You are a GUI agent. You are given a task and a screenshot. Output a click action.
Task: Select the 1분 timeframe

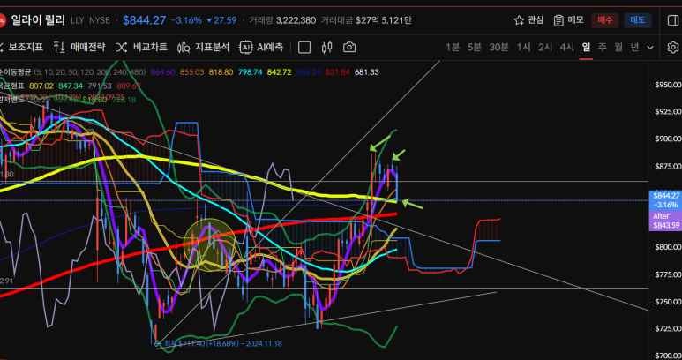pyautogui.click(x=453, y=47)
